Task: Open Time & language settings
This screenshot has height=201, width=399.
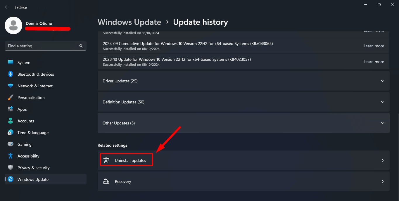Action: [x=33, y=132]
